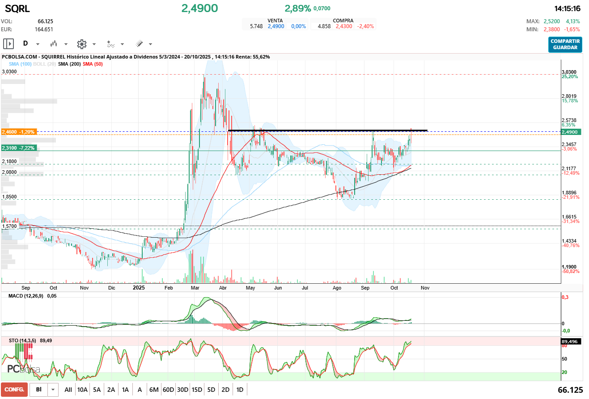Viewport: 589px width, 399px height.
Task: Click the COMPRA volume 4.858
Action: coord(324,26)
